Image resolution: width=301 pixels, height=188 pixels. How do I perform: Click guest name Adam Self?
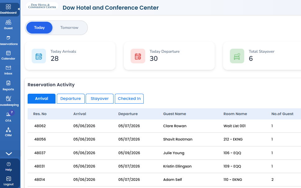173,180
